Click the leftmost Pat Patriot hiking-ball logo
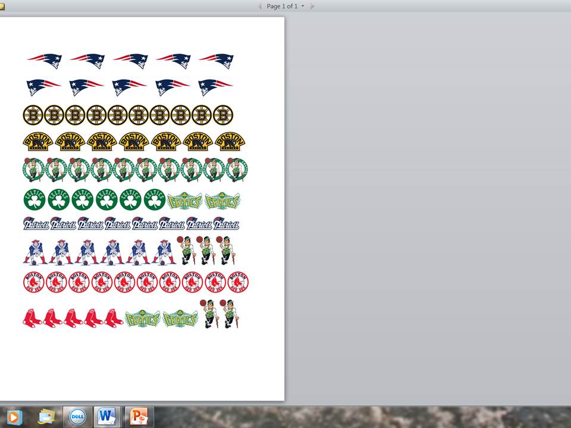This screenshot has height=428, width=571. pyautogui.click(x=34, y=251)
